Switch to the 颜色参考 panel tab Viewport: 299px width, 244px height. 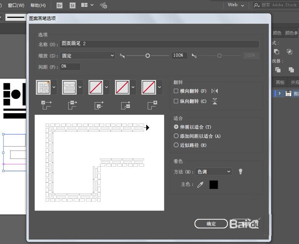coord(291,33)
